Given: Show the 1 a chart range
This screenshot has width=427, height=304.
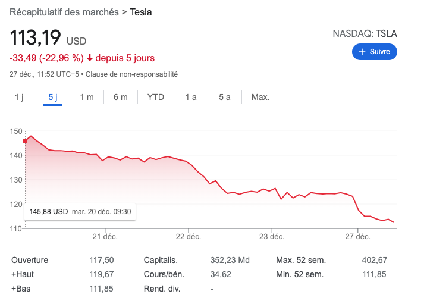Looking at the screenshot, I should (x=190, y=97).
